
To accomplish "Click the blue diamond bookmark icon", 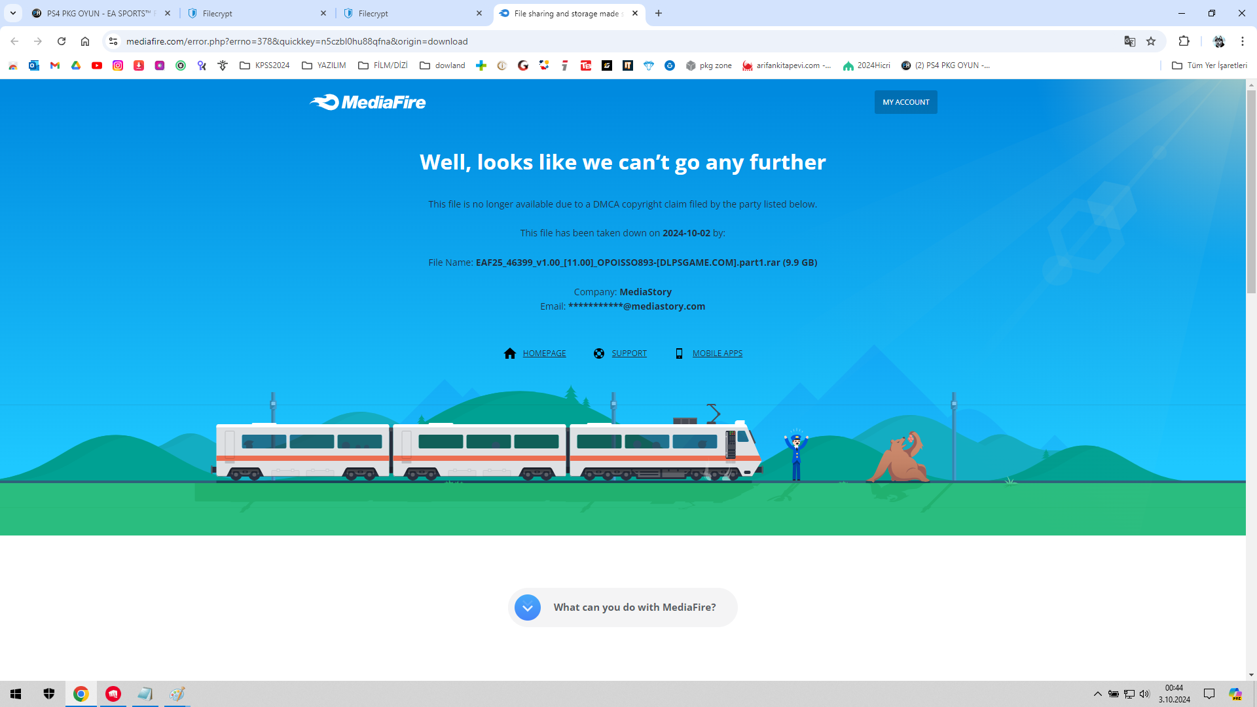I will pyautogui.click(x=649, y=65).
